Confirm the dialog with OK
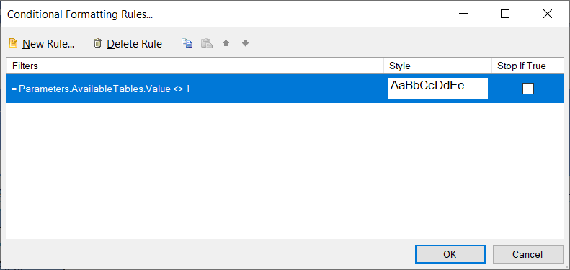Image resolution: width=570 pixels, height=270 pixels. [x=450, y=254]
